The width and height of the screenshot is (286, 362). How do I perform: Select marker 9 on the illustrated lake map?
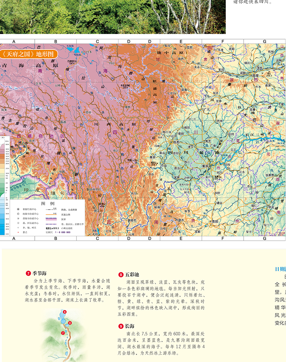point(65,312)
